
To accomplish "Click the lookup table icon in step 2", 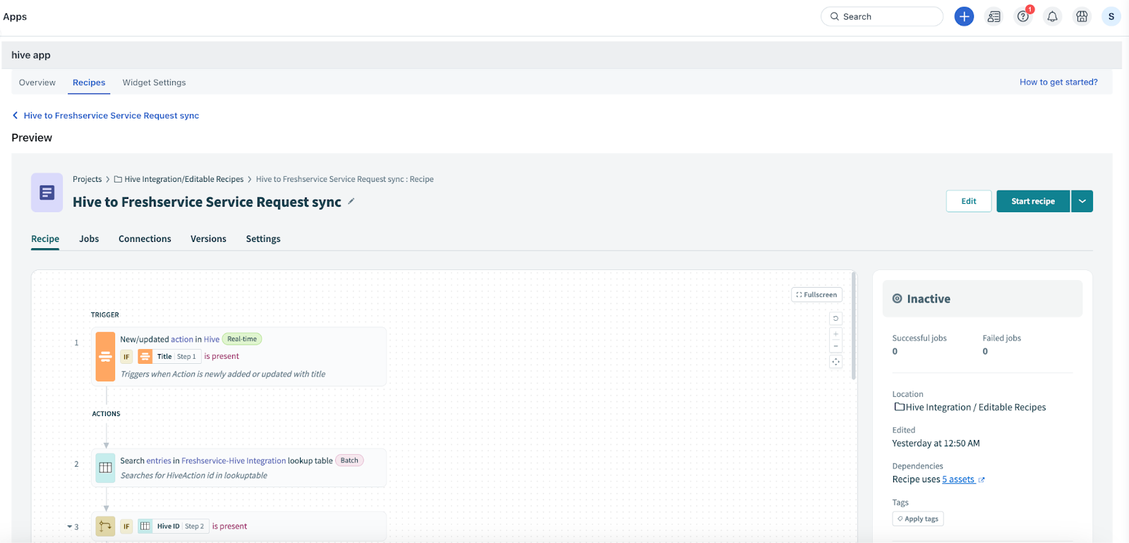I will pyautogui.click(x=105, y=468).
